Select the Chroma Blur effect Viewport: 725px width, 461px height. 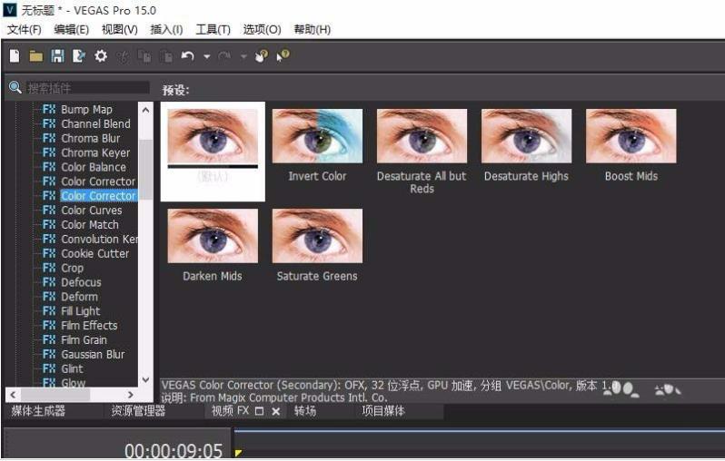click(x=91, y=138)
